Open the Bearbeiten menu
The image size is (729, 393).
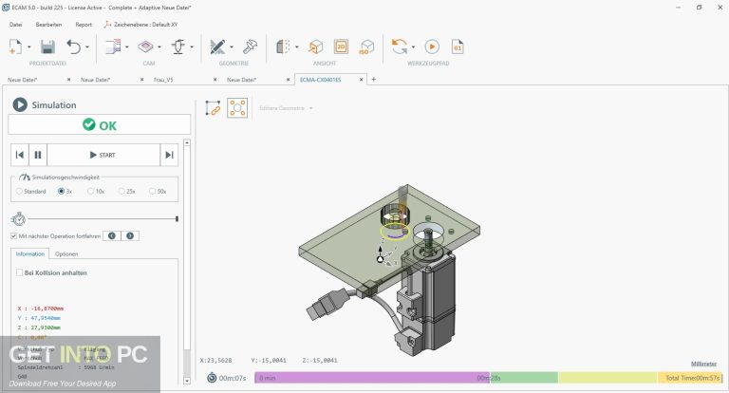coord(48,24)
